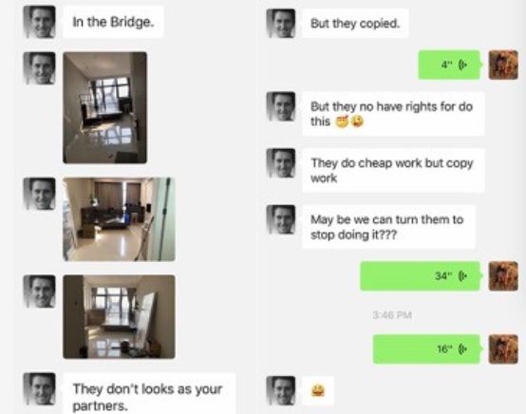Open the third apartment photo with mattress
526x414 pixels.
point(119,317)
